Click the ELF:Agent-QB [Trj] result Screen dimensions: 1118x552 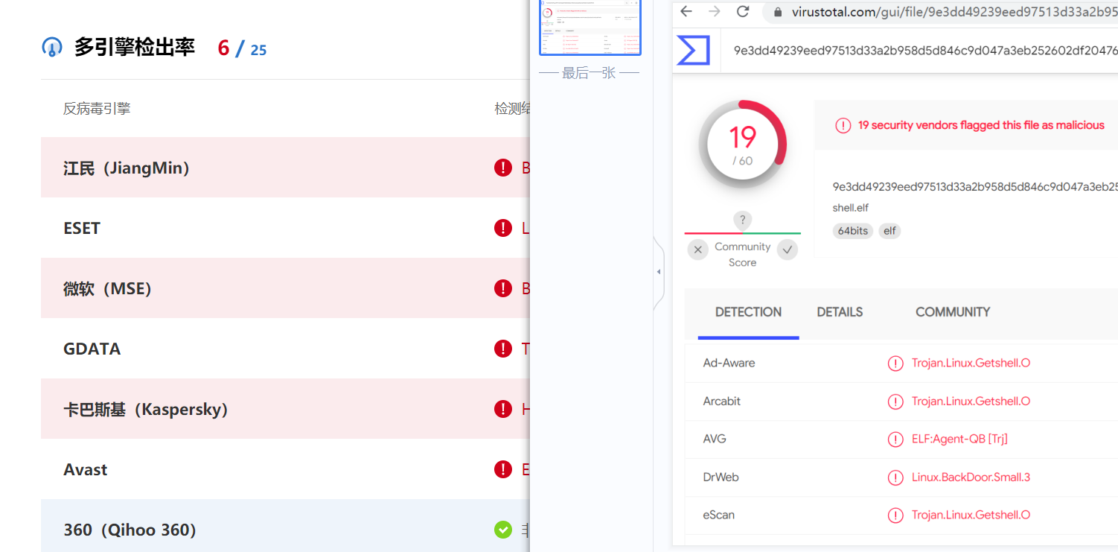(959, 439)
